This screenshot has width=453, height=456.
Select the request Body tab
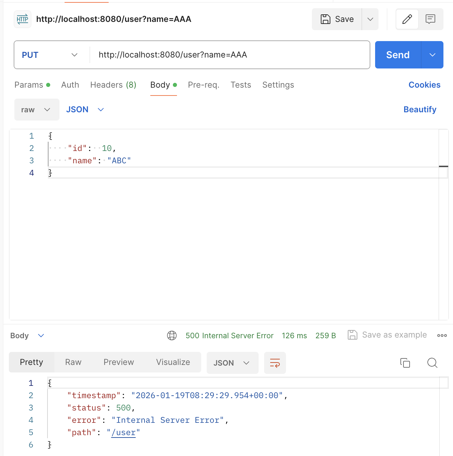164,85
